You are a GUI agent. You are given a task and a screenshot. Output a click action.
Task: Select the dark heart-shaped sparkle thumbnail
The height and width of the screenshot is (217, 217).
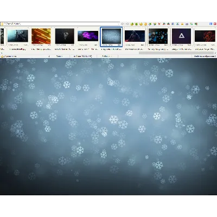pos(65,36)
